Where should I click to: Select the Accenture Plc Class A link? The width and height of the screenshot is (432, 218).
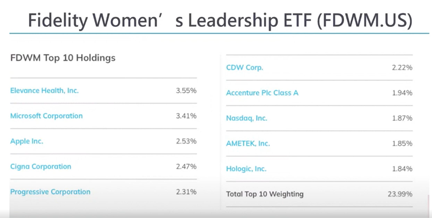(262, 93)
